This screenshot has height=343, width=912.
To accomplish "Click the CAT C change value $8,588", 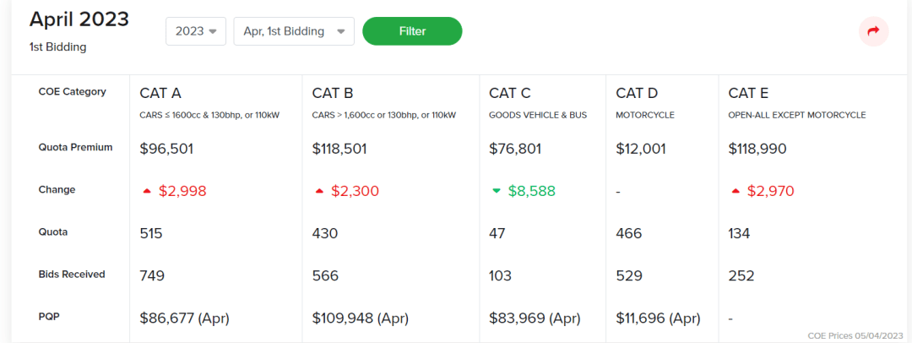I will [x=531, y=191].
